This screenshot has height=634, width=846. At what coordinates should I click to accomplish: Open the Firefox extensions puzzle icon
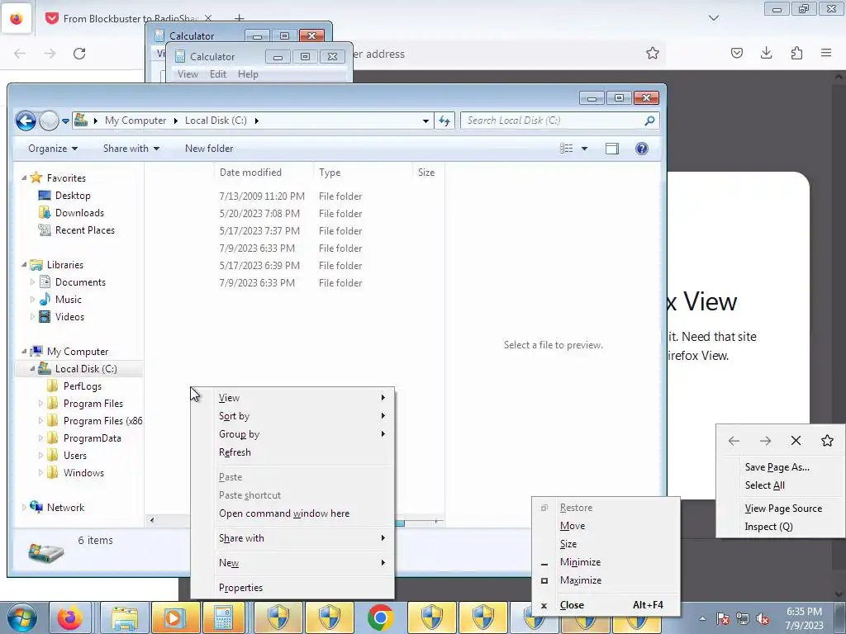pyautogui.click(x=796, y=53)
